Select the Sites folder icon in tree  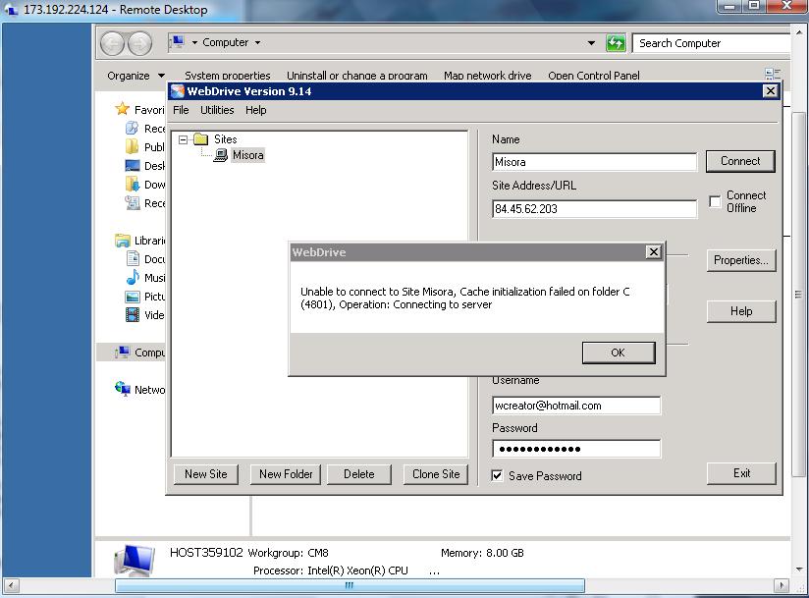pyautogui.click(x=200, y=138)
